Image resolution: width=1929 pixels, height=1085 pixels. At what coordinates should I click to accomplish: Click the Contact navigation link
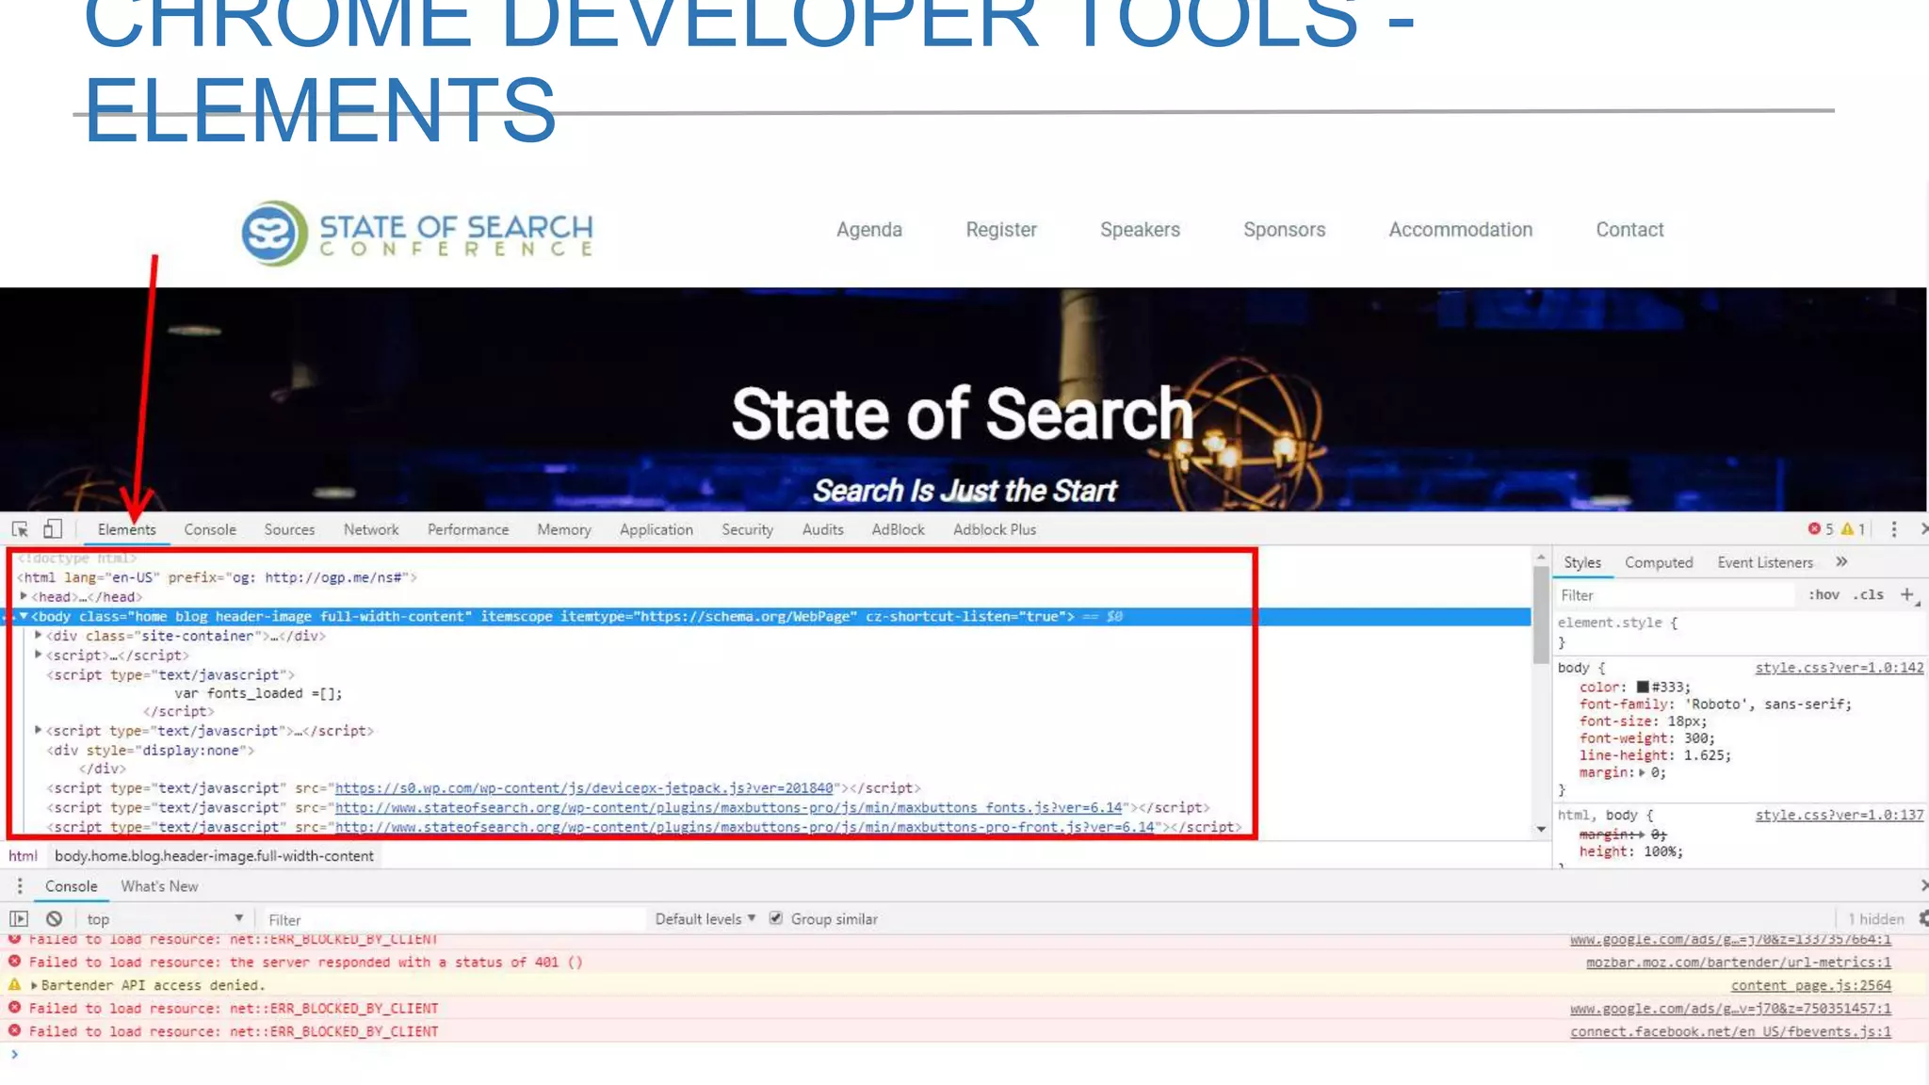tap(1629, 230)
